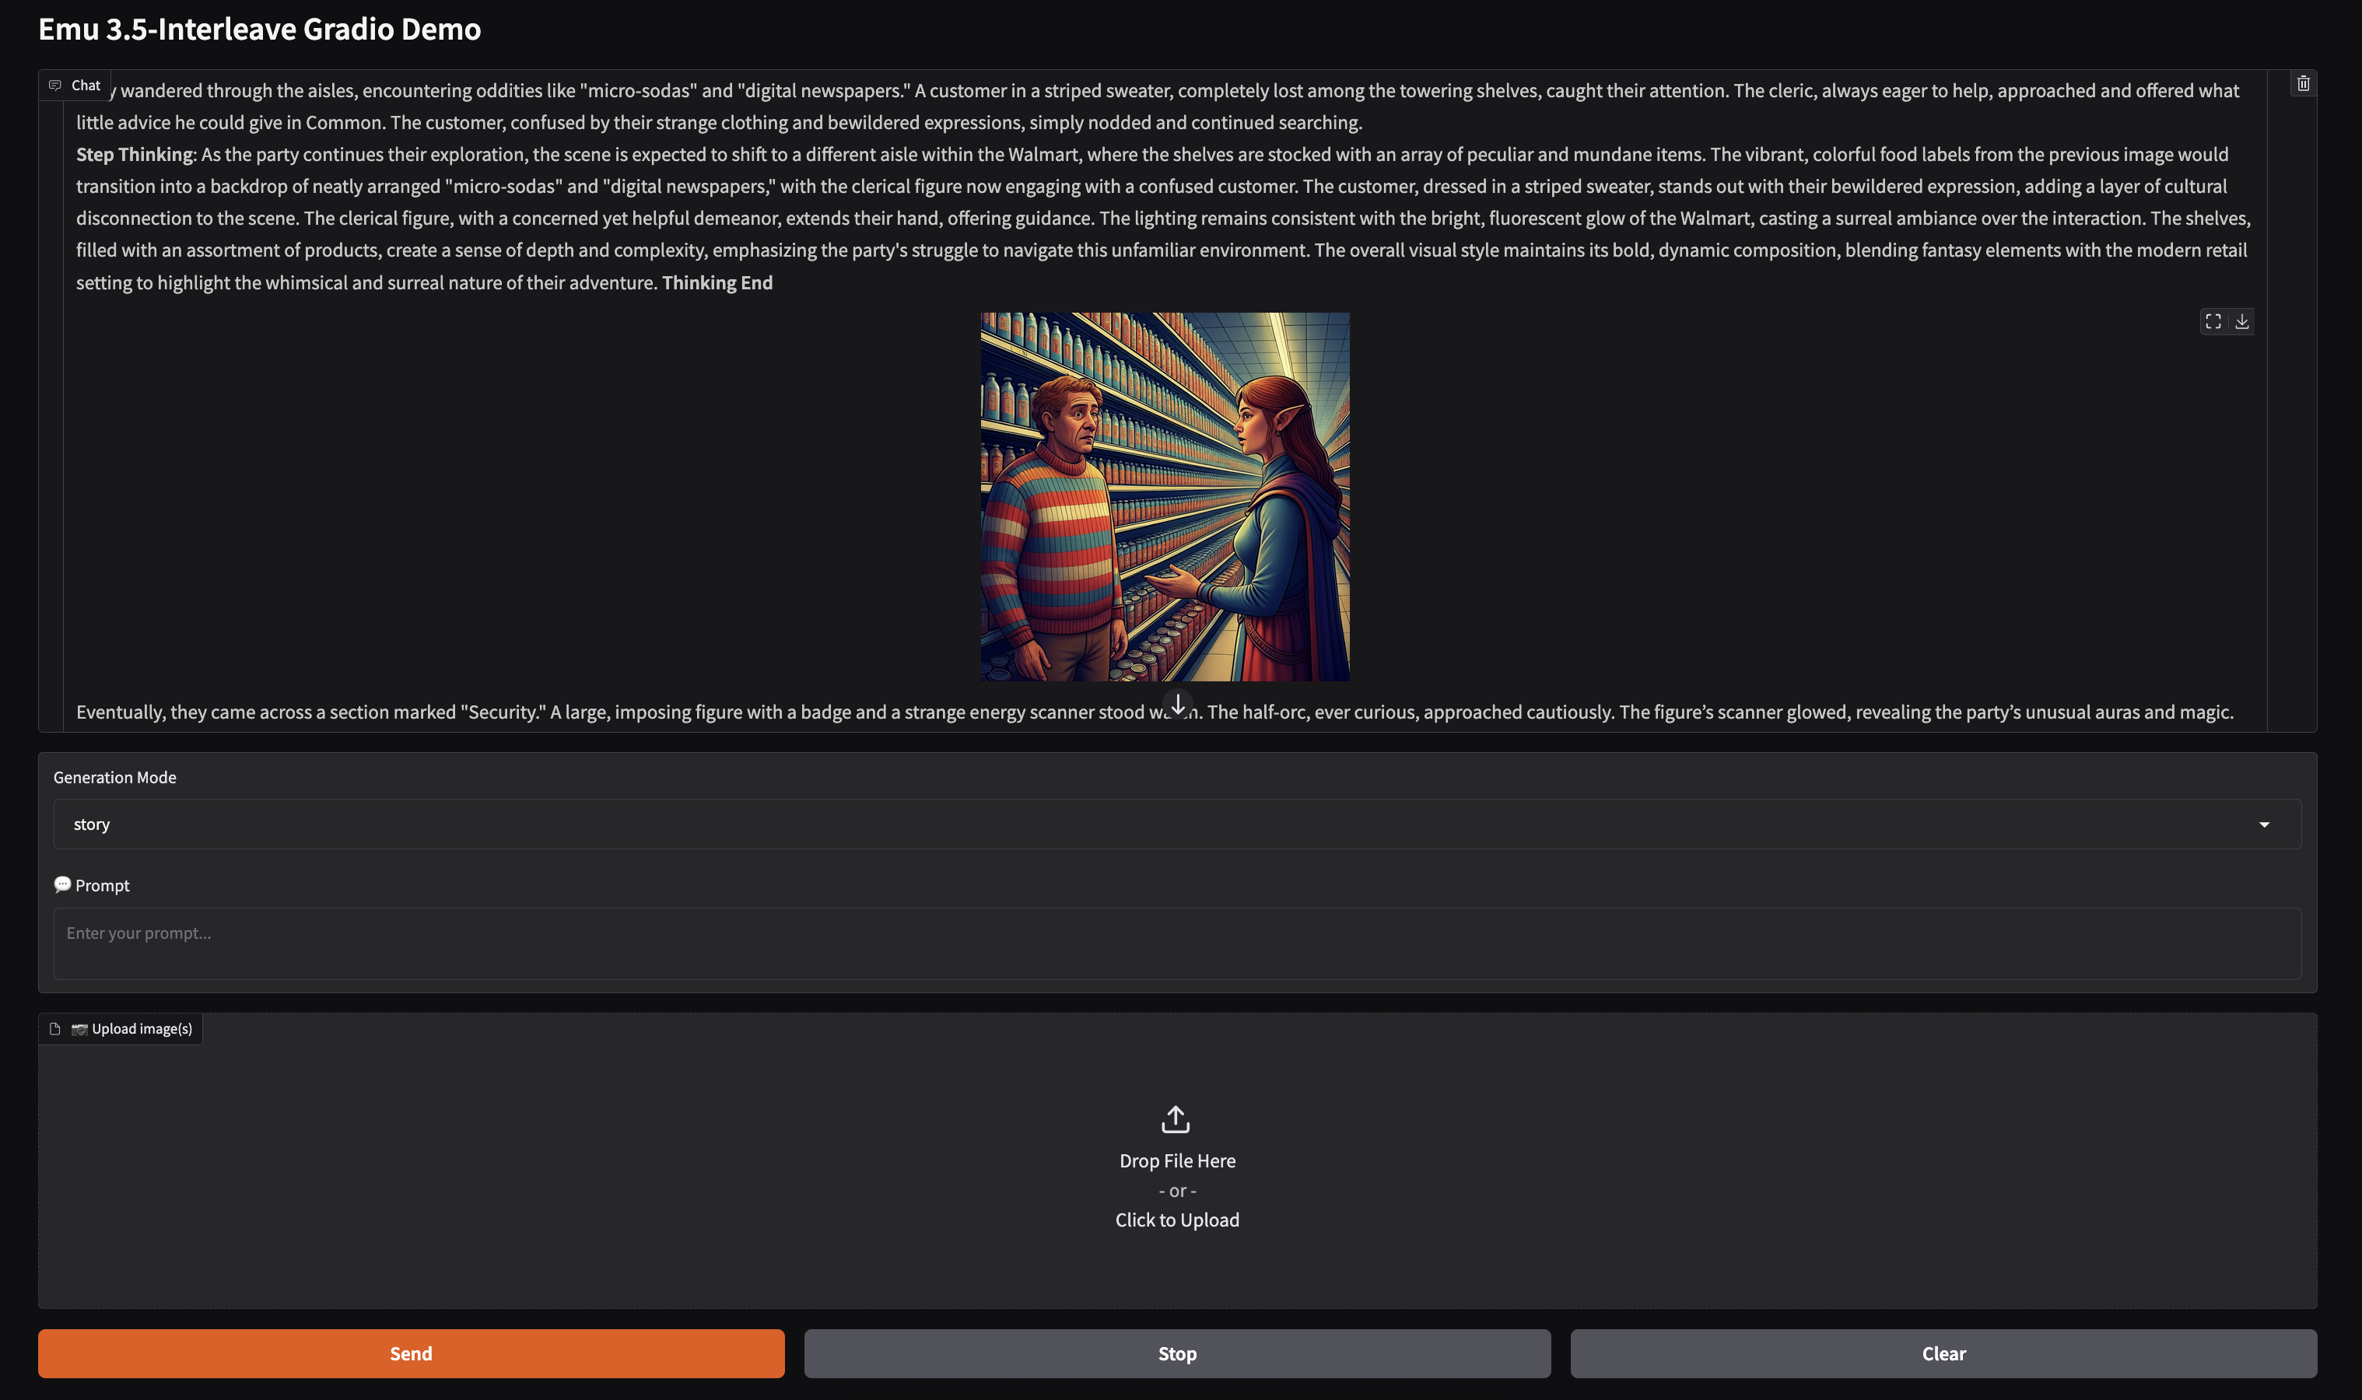
Task: Click the upload arrow icon
Action: click(1176, 1120)
